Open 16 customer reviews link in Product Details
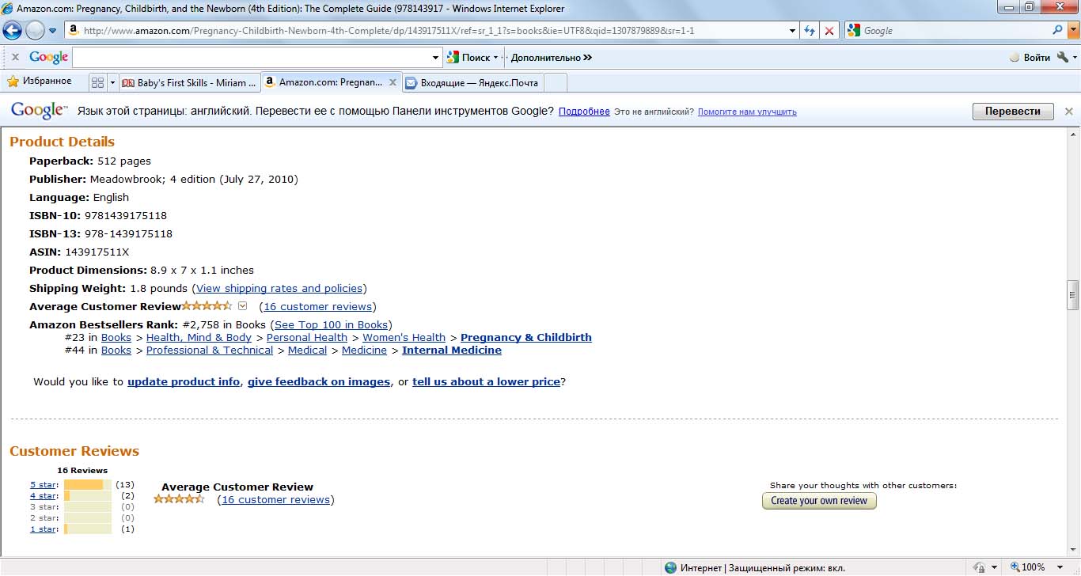The width and height of the screenshot is (1081, 576). tap(318, 307)
